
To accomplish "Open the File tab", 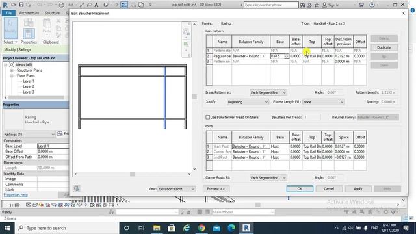I will (x=8, y=13).
